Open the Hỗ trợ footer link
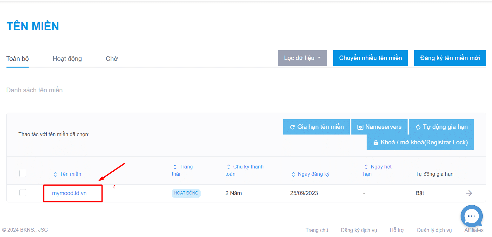Screen dimensions: 492x237 397,230
